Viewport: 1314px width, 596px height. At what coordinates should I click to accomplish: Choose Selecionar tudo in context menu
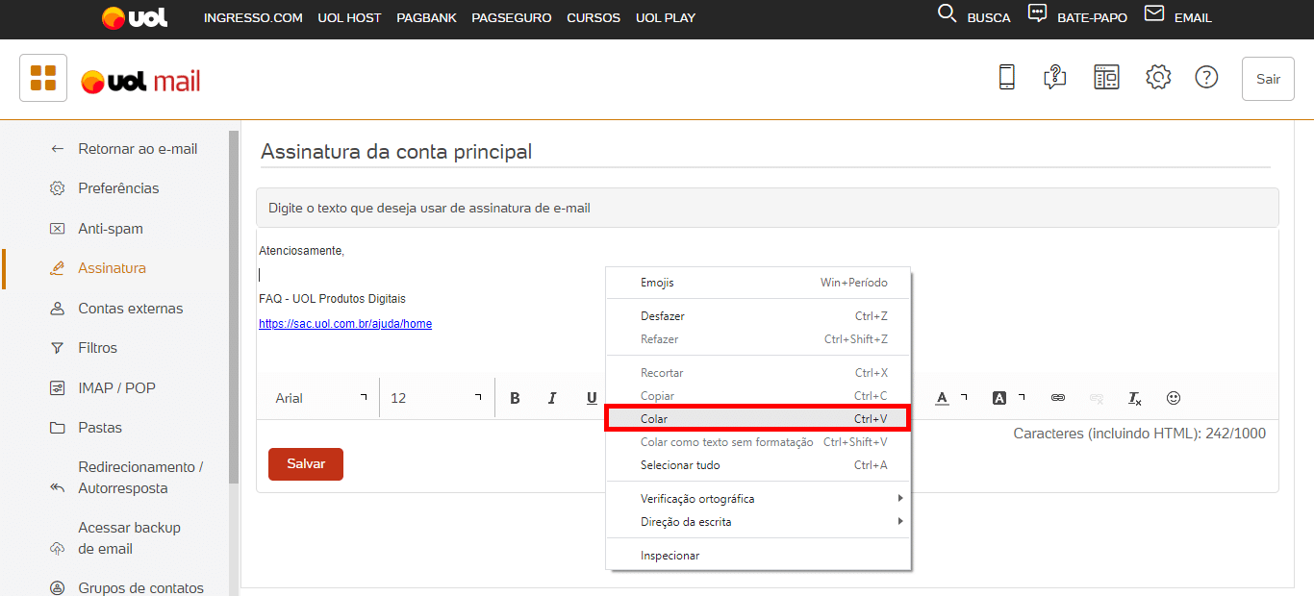tap(758, 465)
